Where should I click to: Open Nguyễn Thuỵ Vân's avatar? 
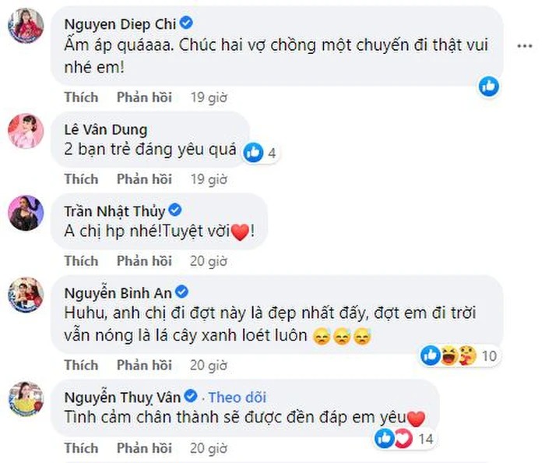[x=24, y=398]
